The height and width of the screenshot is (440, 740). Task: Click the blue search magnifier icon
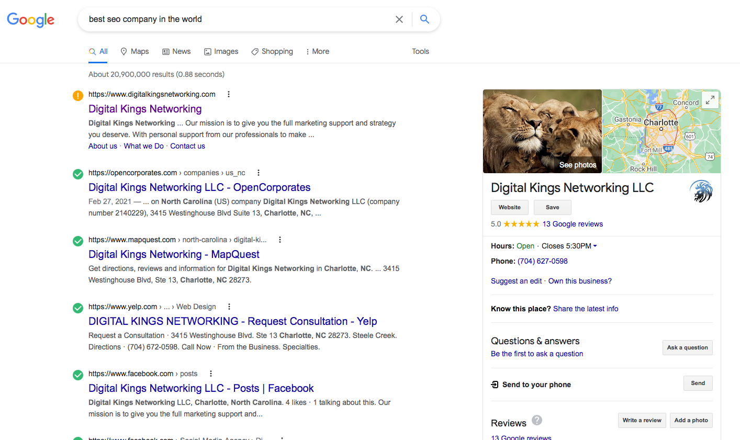424,19
